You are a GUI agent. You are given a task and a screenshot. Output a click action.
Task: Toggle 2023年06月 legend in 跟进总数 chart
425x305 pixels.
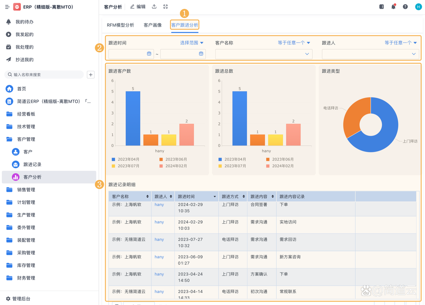[280, 159]
